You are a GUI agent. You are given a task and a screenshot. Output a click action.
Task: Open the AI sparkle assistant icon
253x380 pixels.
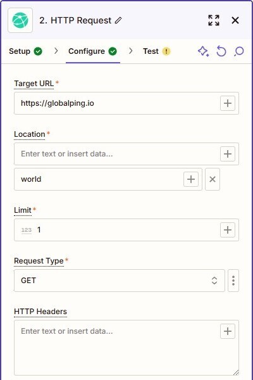pos(203,51)
